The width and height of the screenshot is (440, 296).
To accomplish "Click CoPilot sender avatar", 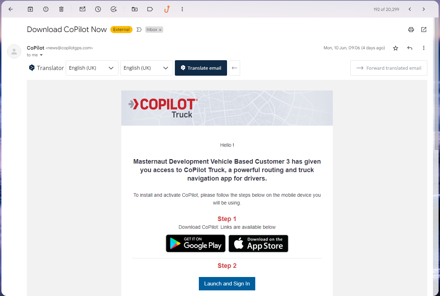I will [14, 51].
